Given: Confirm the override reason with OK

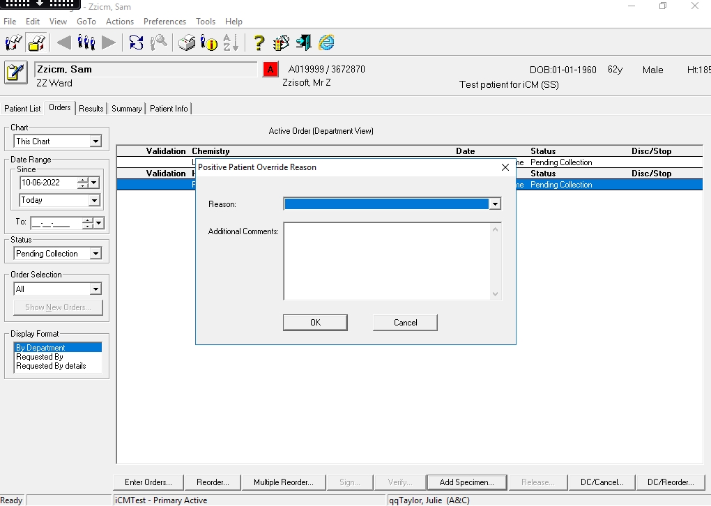Looking at the screenshot, I should [x=315, y=323].
